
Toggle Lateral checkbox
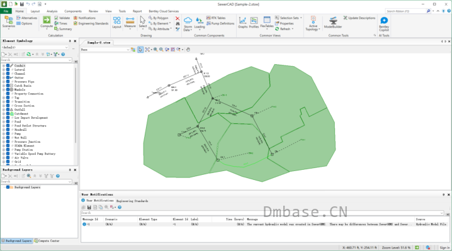8,69
